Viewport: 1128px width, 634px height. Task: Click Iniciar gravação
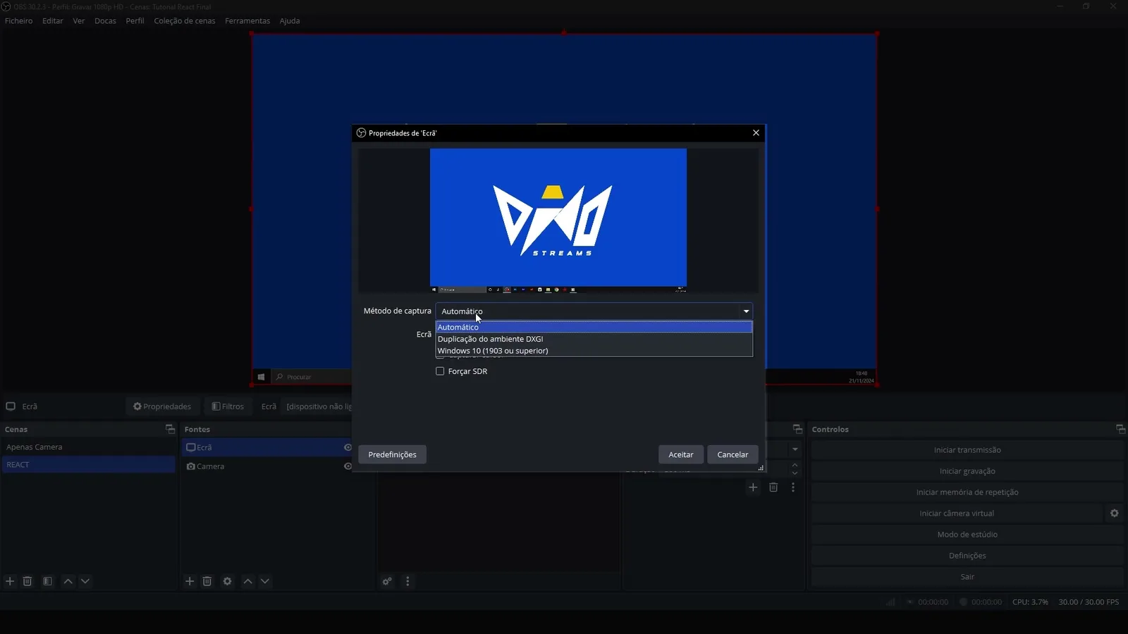pos(967,471)
